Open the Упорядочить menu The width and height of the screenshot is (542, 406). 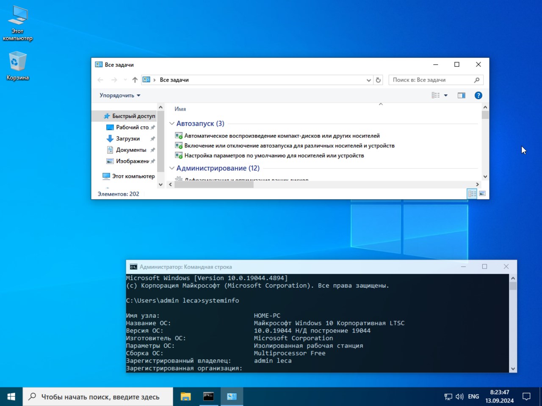click(120, 96)
